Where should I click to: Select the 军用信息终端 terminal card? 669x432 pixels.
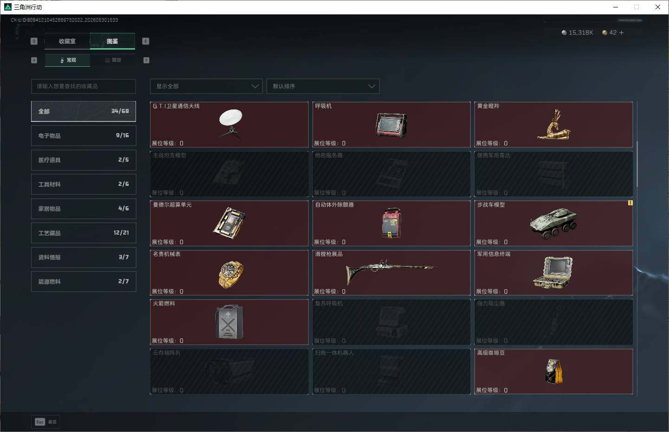pos(554,273)
